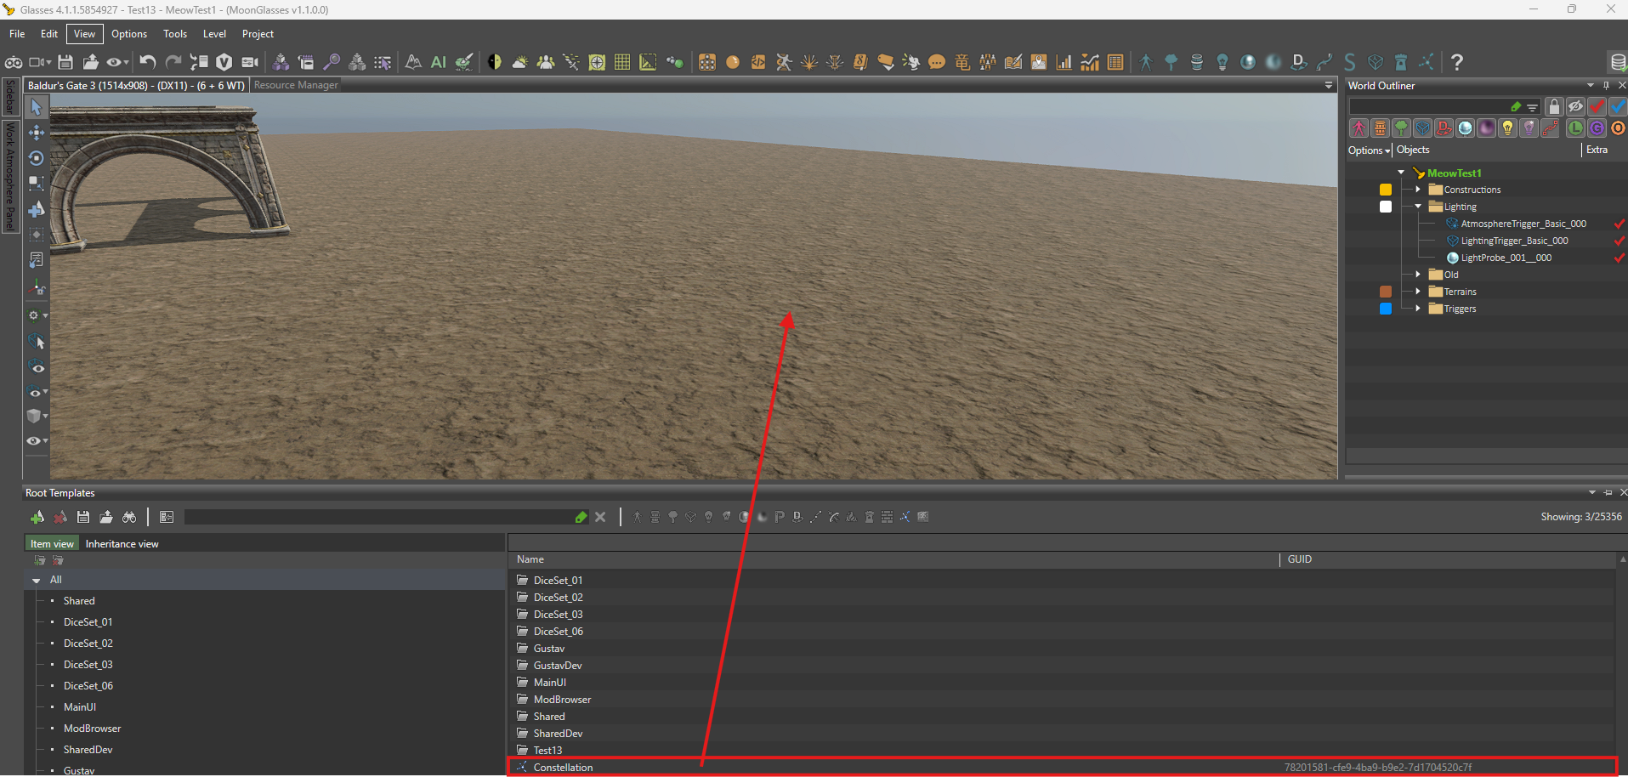Viewport: 1628px width, 777px height.
Task: Collapse the Lighting folder in World Outliner
Action: [x=1418, y=207]
